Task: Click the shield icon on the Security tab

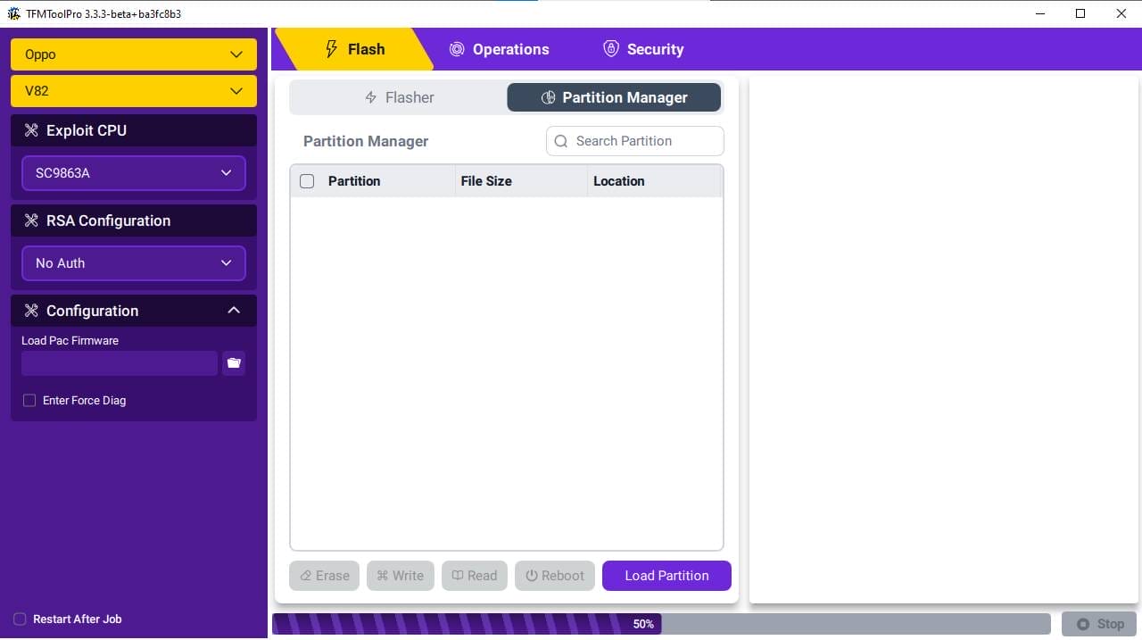Action: 611,49
